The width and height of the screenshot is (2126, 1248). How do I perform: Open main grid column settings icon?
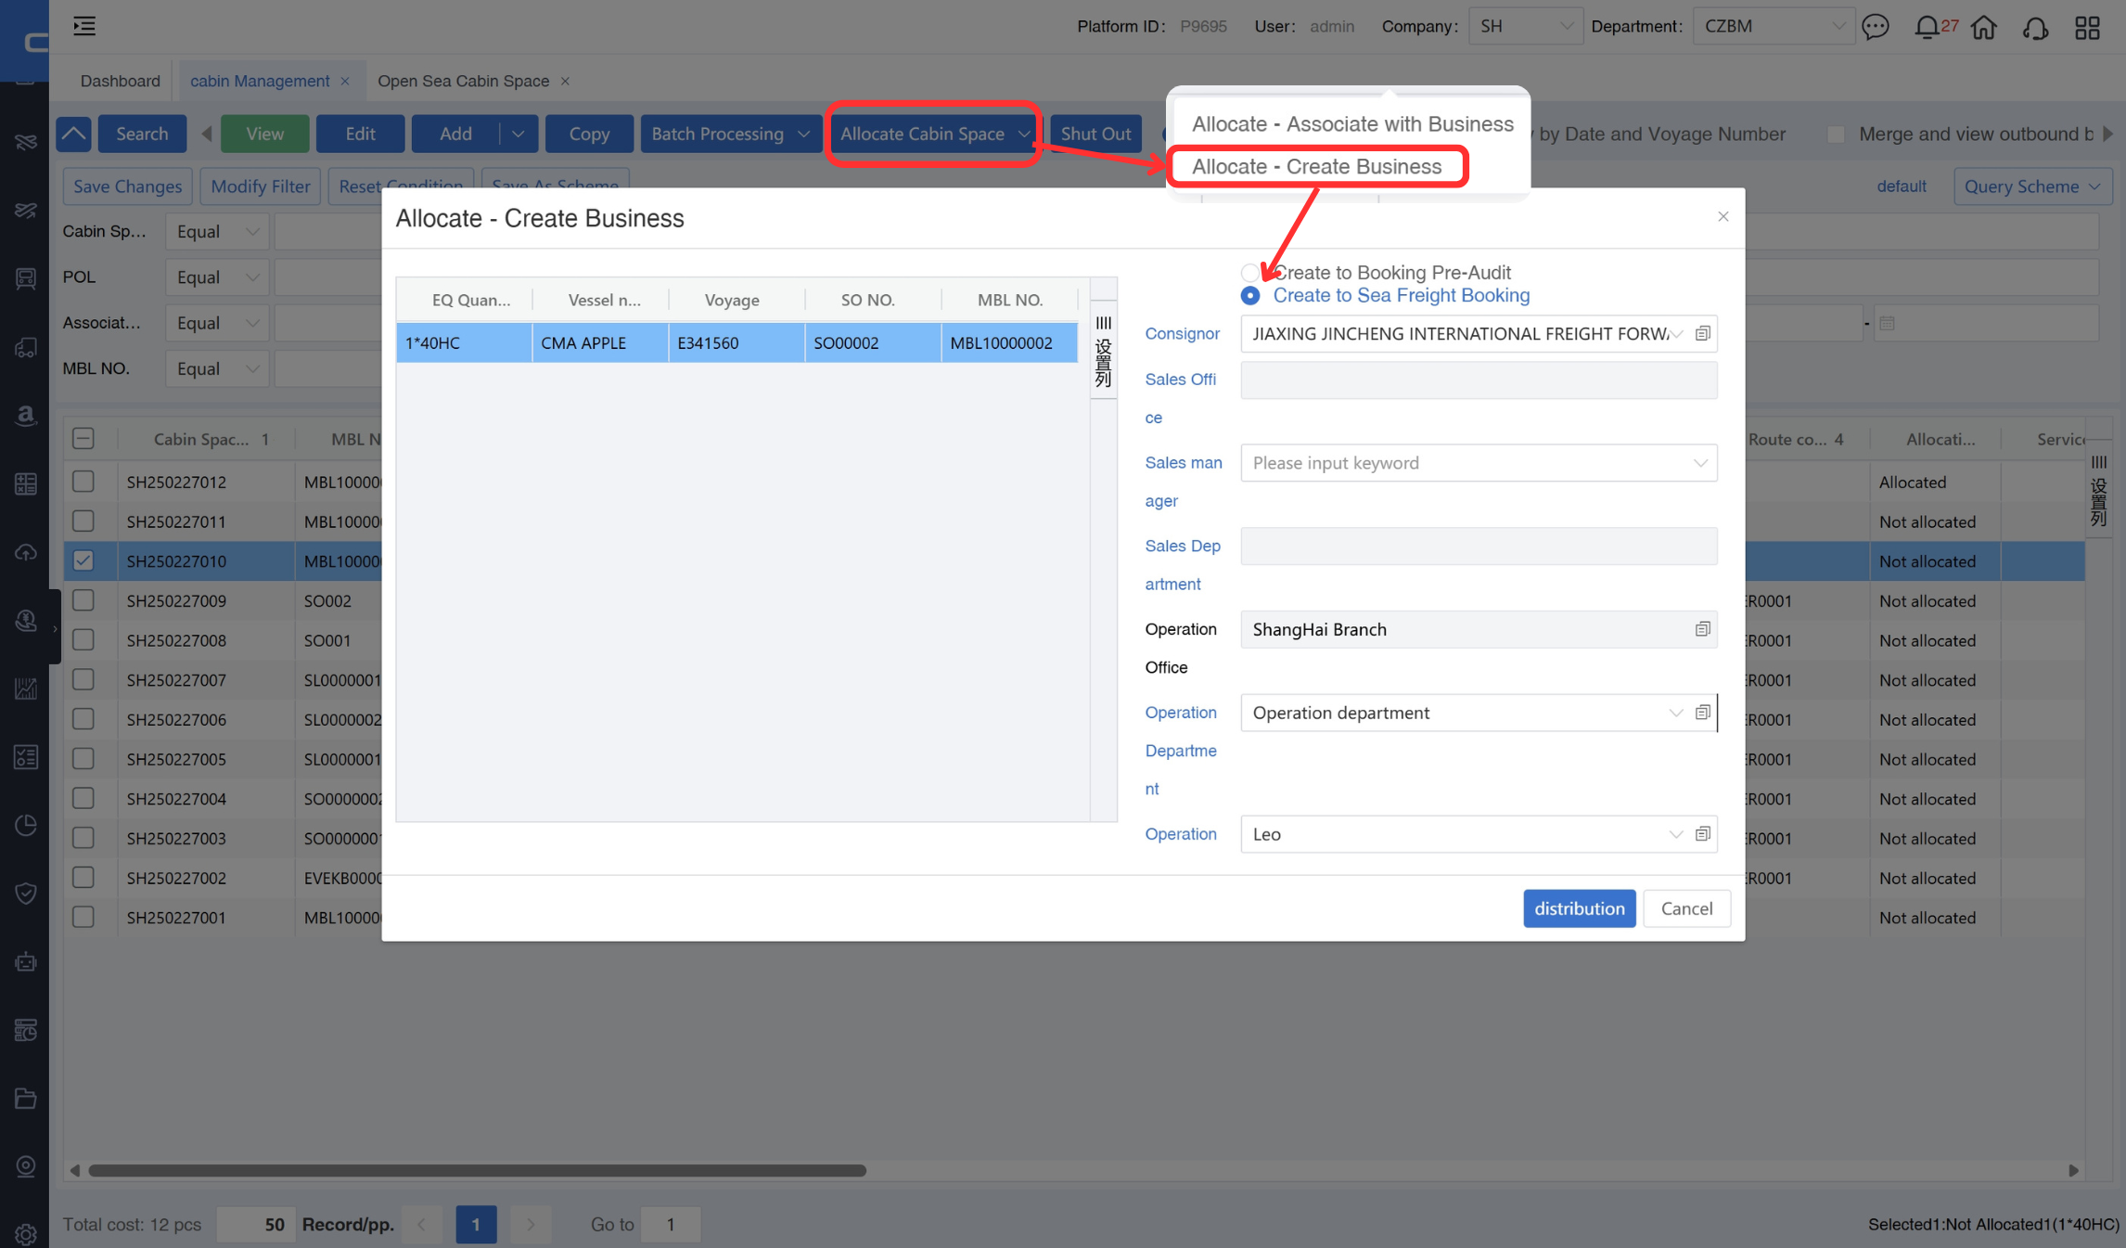click(2098, 490)
